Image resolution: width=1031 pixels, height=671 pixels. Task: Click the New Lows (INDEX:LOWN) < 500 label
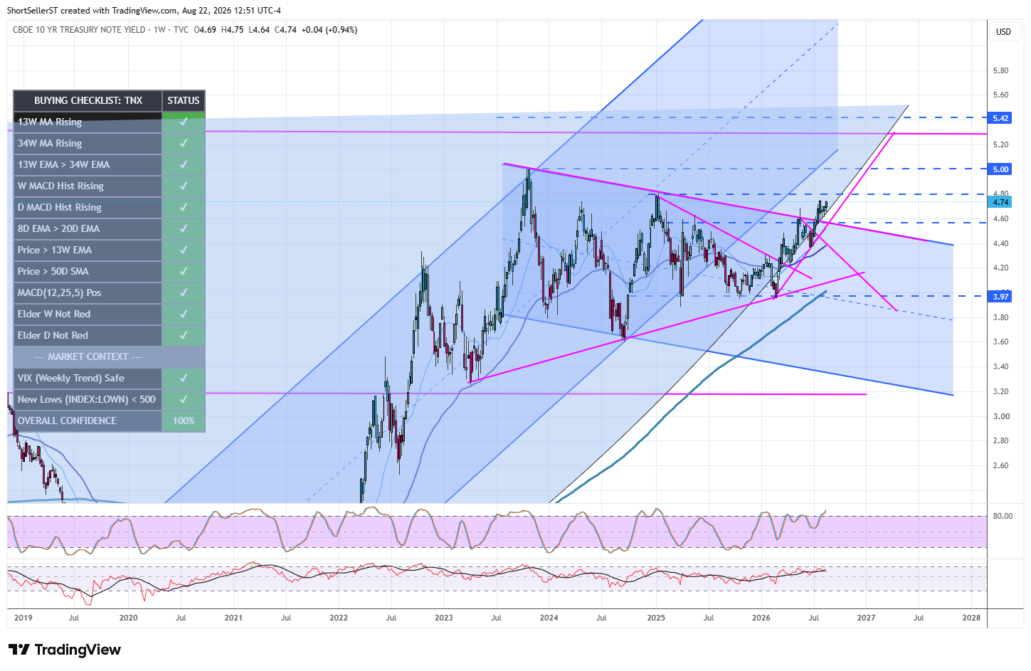pyautogui.click(x=87, y=399)
